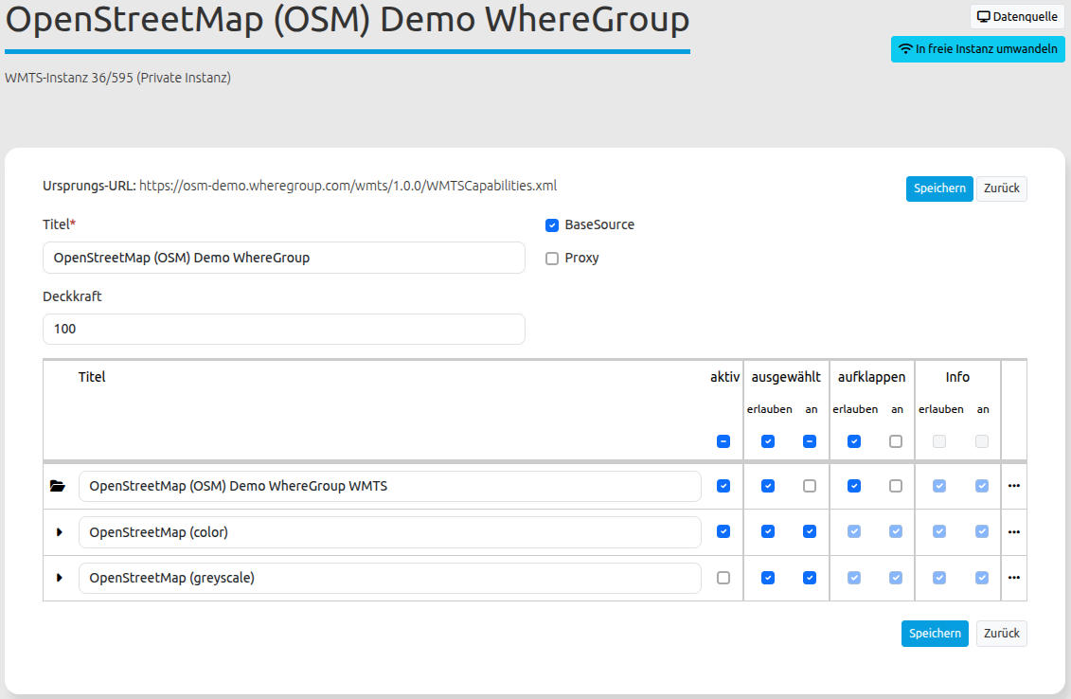
Task: Click the Deckkraft opacity field
Action: [283, 330]
